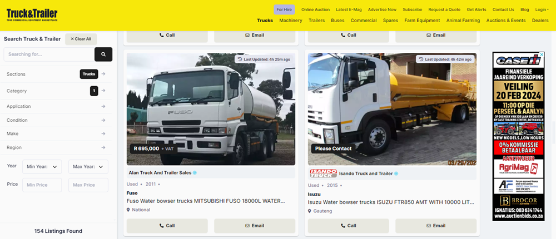
Task: Click the Max Price input
Action: (88, 185)
